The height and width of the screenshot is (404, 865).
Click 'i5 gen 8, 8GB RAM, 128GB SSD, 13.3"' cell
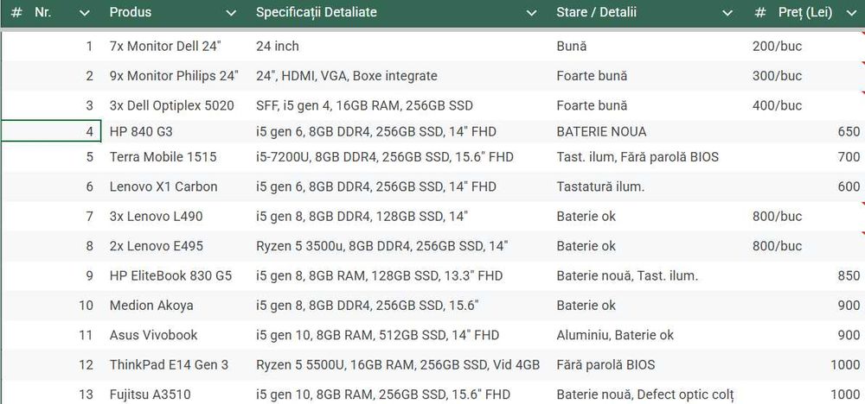click(x=379, y=275)
